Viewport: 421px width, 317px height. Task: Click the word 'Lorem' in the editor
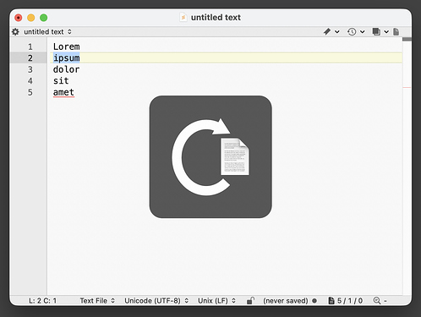(x=67, y=46)
